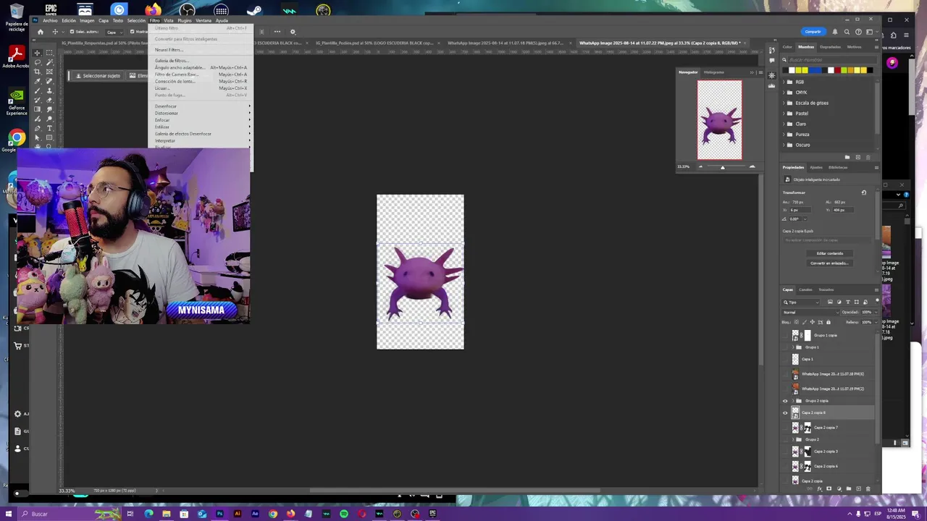
Task: Select the Rectangular Marquee tool
Action: 49,53
